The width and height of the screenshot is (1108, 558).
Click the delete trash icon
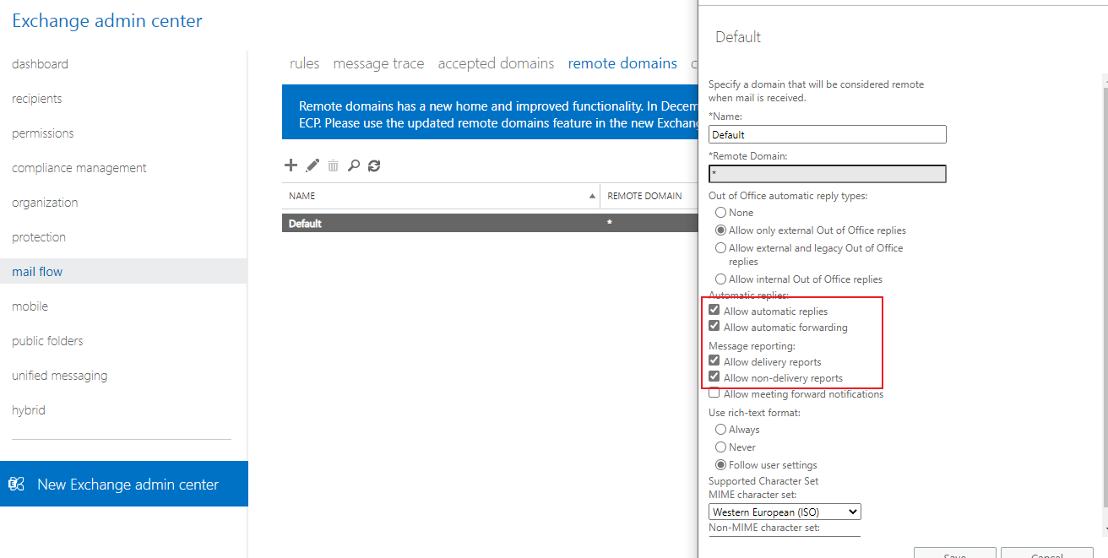pos(333,165)
